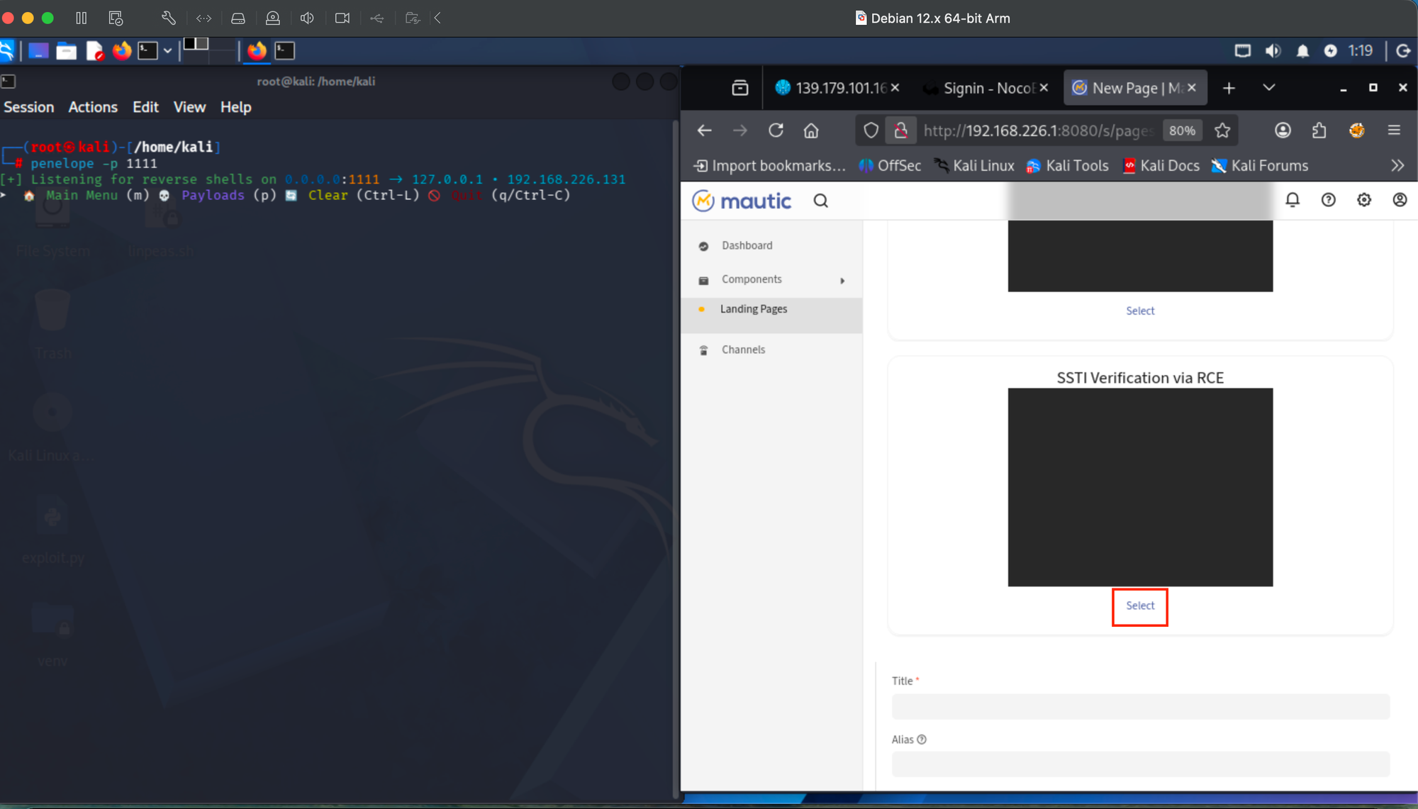The width and height of the screenshot is (1418, 809).
Task: Open Help menu in terminal
Action: [x=235, y=107]
